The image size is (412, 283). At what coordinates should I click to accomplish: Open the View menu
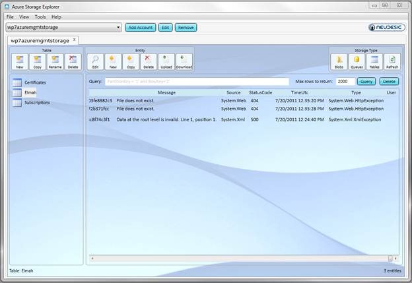pyautogui.click(x=24, y=16)
